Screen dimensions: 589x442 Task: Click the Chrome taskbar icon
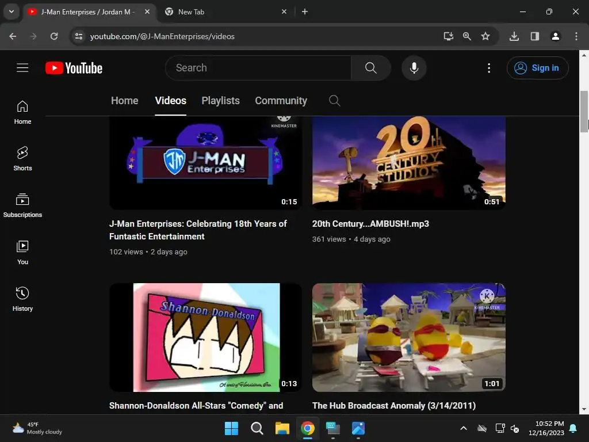pos(308,428)
